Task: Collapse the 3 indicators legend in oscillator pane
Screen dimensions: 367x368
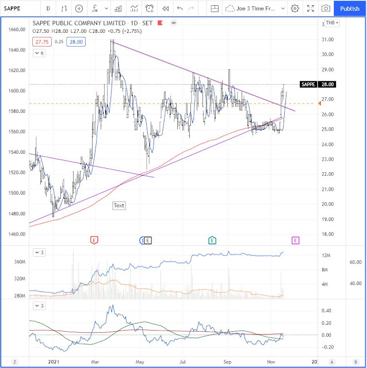Action: (39, 306)
